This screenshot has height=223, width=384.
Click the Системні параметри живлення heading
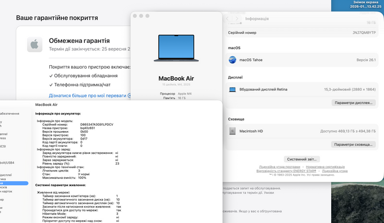(61, 185)
